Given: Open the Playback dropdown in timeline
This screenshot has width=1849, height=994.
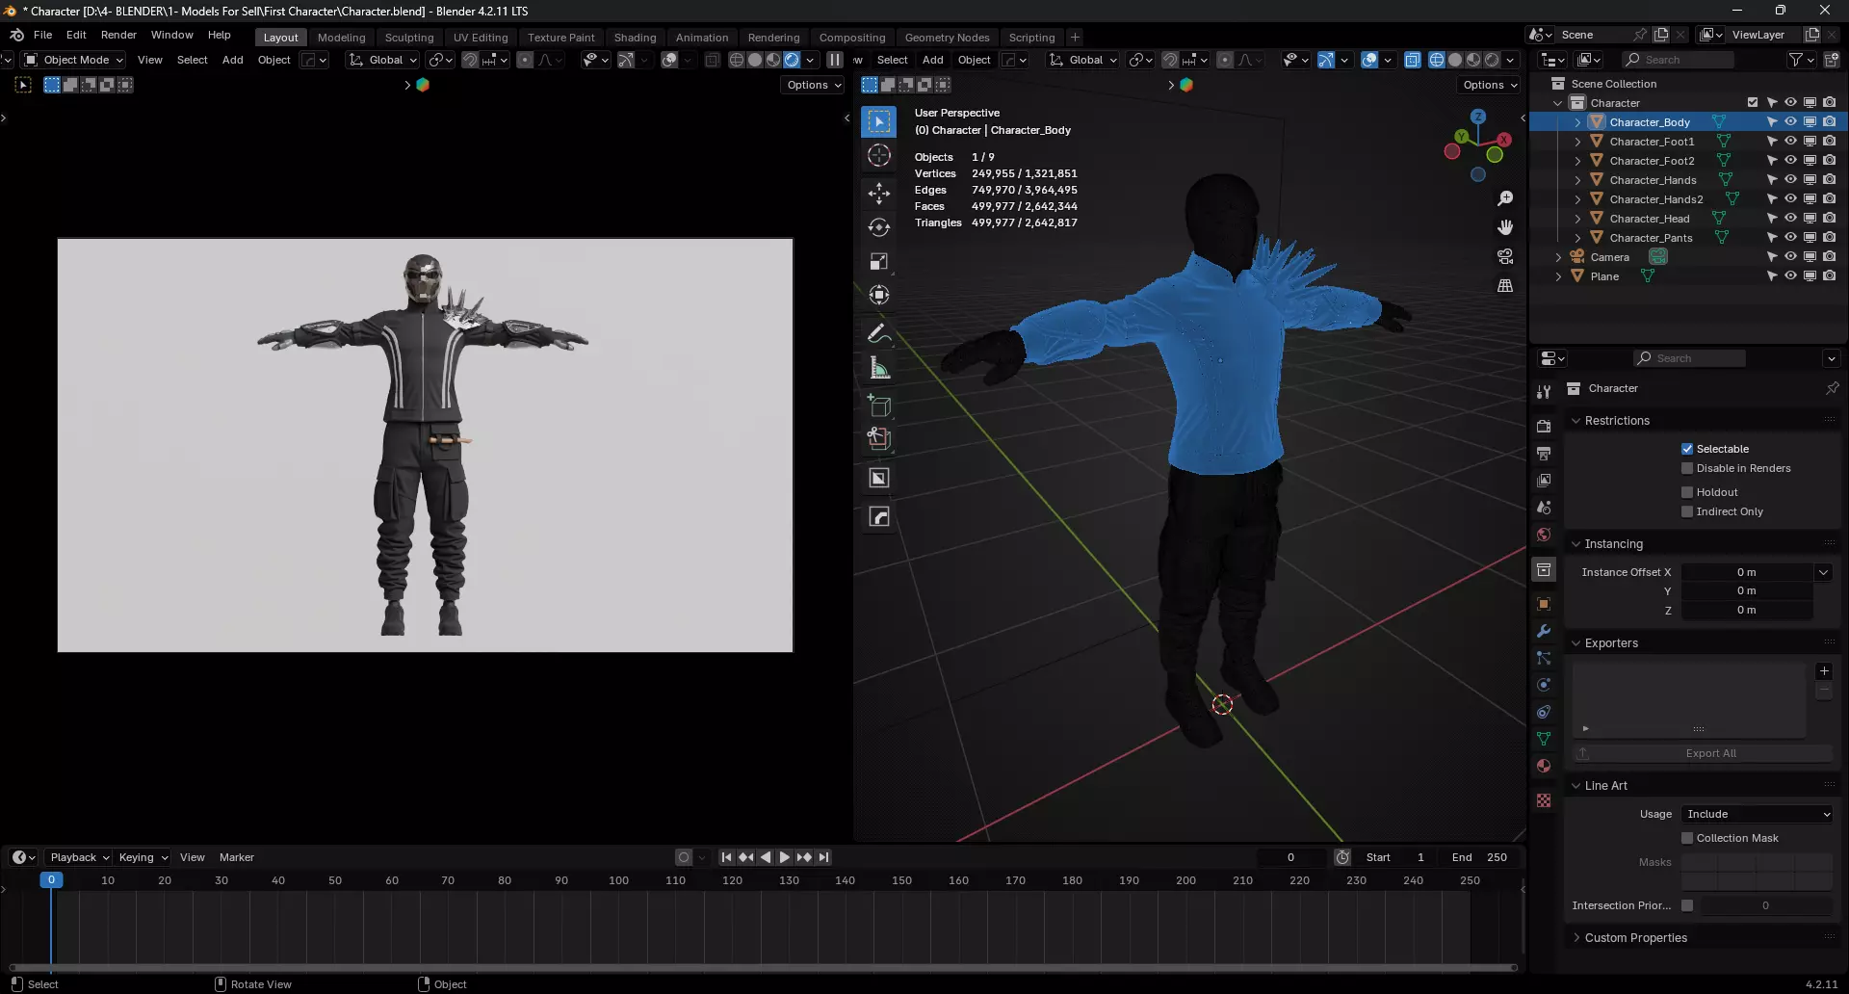Looking at the screenshot, I should click(x=79, y=857).
